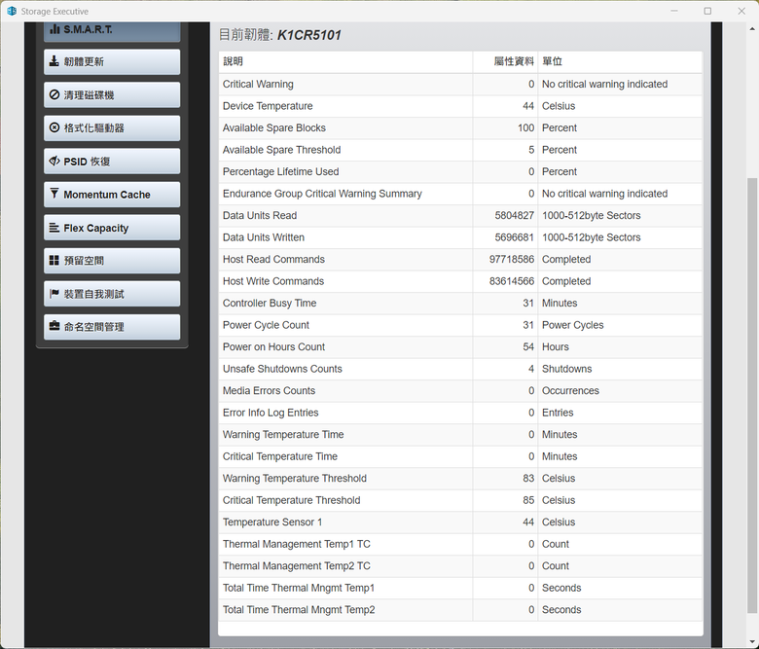Minimize the Storage Executive window
The width and height of the screenshot is (759, 649).
click(x=673, y=11)
